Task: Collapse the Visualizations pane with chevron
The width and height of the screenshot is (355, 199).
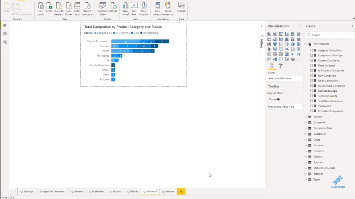Action: [300, 26]
